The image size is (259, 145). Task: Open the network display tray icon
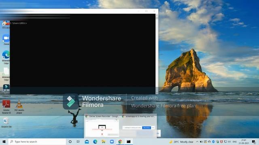click(x=225, y=142)
